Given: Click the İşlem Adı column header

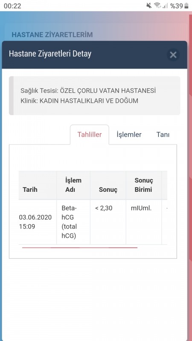Looking at the screenshot, I should coord(73,185).
